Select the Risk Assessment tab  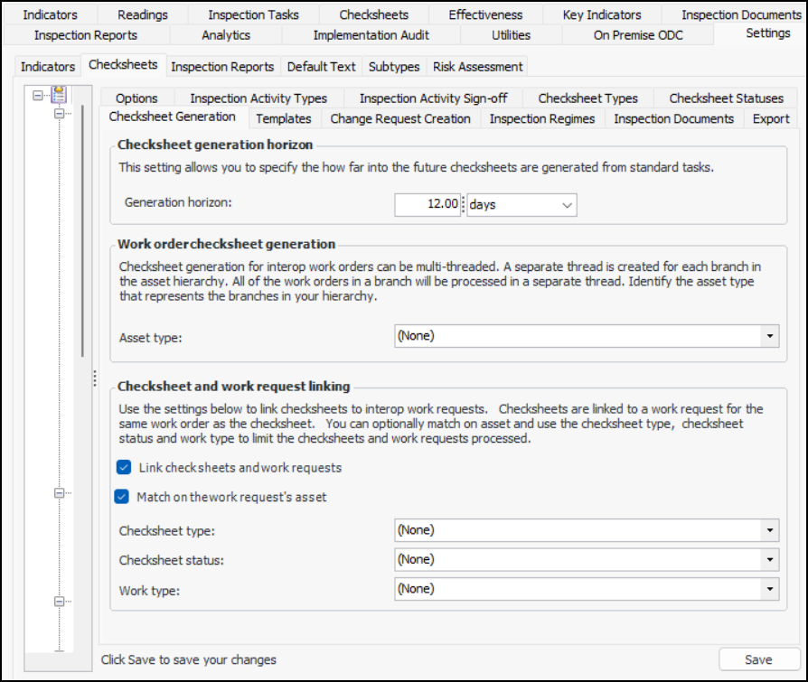click(477, 67)
